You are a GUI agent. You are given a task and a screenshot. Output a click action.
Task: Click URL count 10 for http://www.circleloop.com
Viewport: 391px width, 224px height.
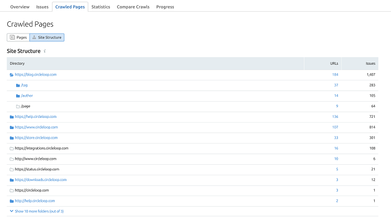click(x=336, y=159)
